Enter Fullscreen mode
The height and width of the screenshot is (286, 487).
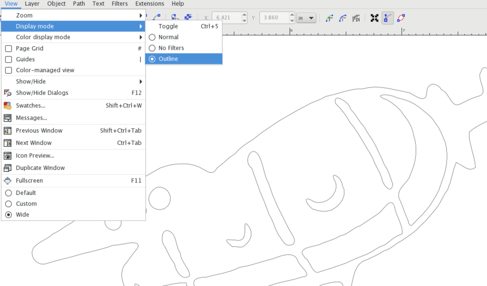(29, 181)
